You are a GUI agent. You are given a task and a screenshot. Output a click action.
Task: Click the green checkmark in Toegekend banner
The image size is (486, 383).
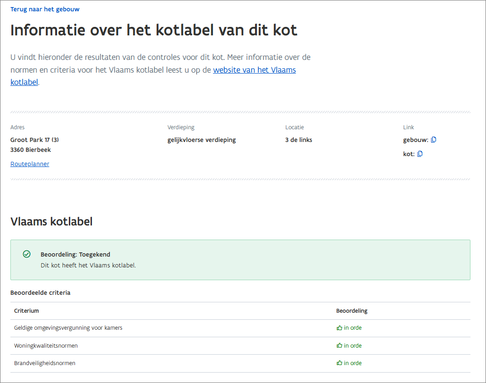(27, 254)
